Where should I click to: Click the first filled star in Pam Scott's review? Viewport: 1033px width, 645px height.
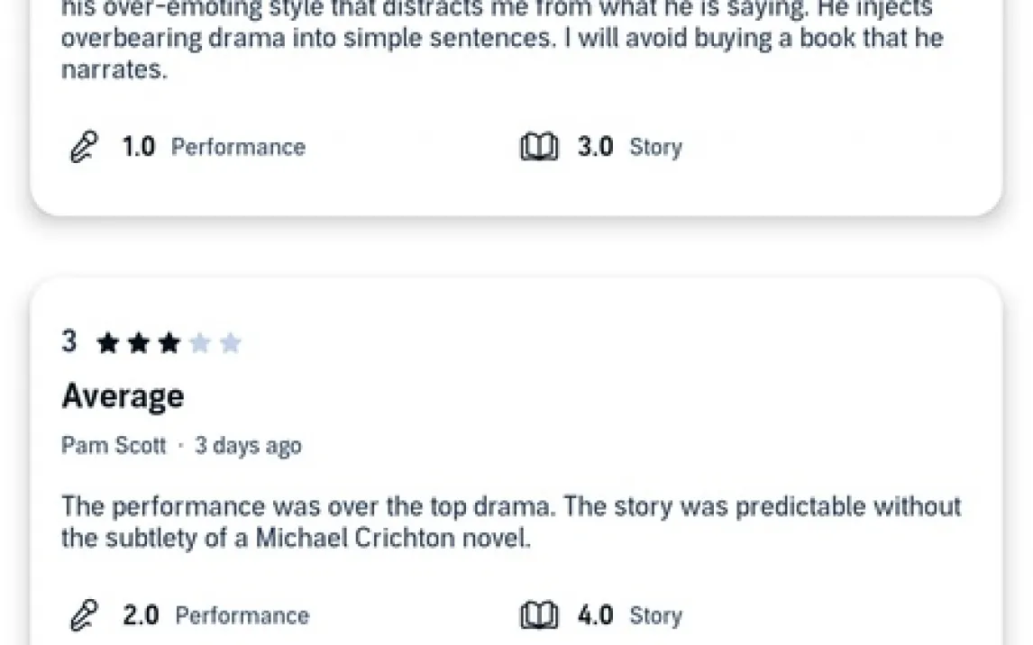tap(108, 343)
